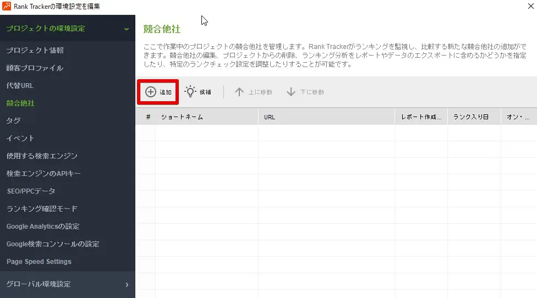The image size is (537, 298).
Task: Open Google Analyticsの設定 page
Action: (x=43, y=227)
